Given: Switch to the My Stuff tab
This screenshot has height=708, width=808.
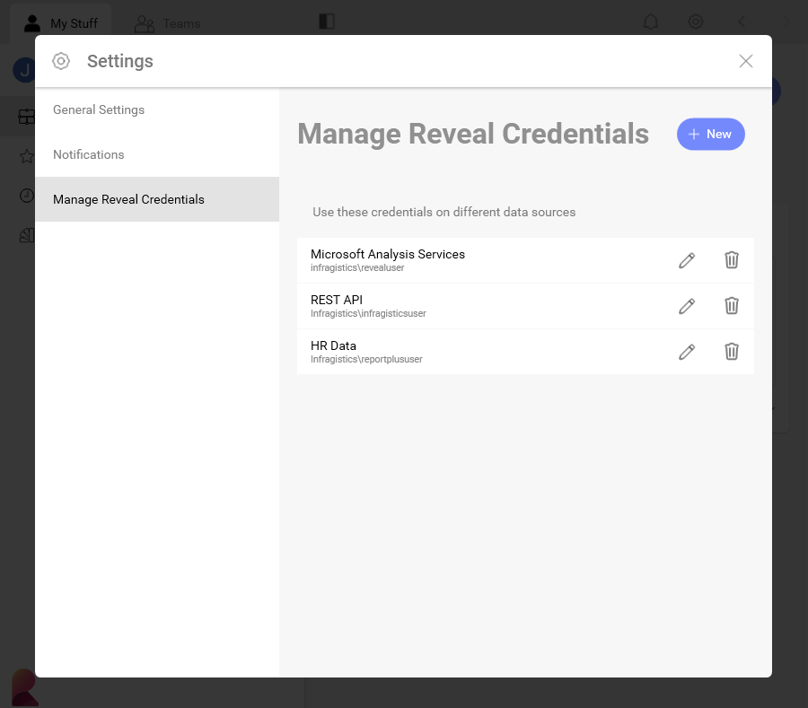Looking at the screenshot, I should pos(62,23).
